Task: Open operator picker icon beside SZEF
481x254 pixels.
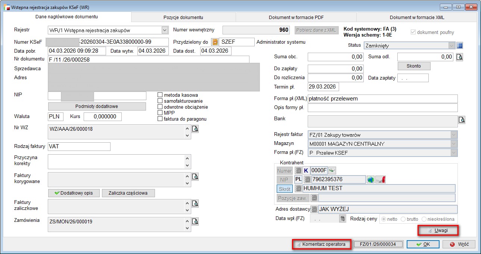Action: (x=215, y=42)
